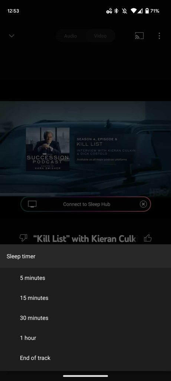Tap the Cast to device icon

[x=139, y=36]
